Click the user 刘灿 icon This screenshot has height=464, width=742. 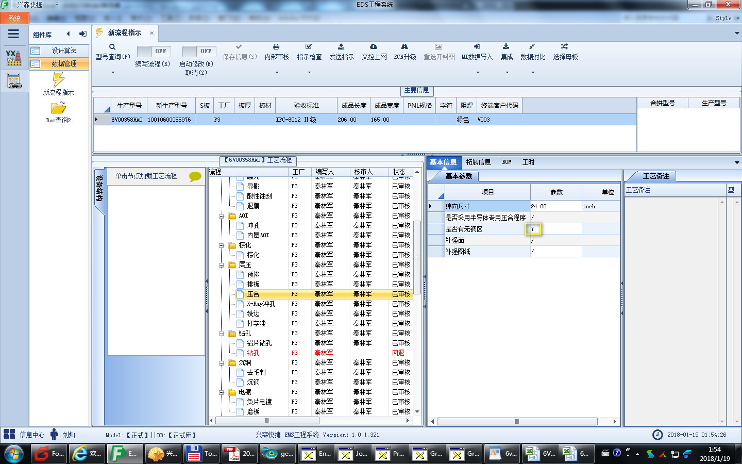click(x=54, y=435)
